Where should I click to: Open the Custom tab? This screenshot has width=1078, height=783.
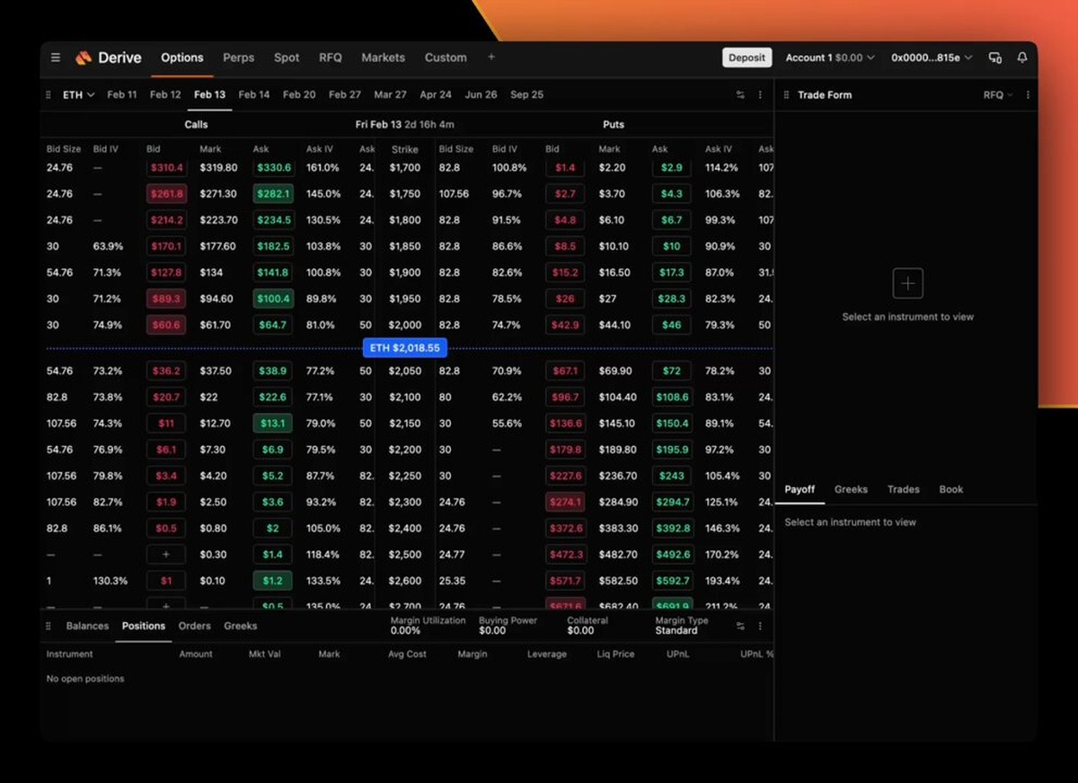point(446,58)
